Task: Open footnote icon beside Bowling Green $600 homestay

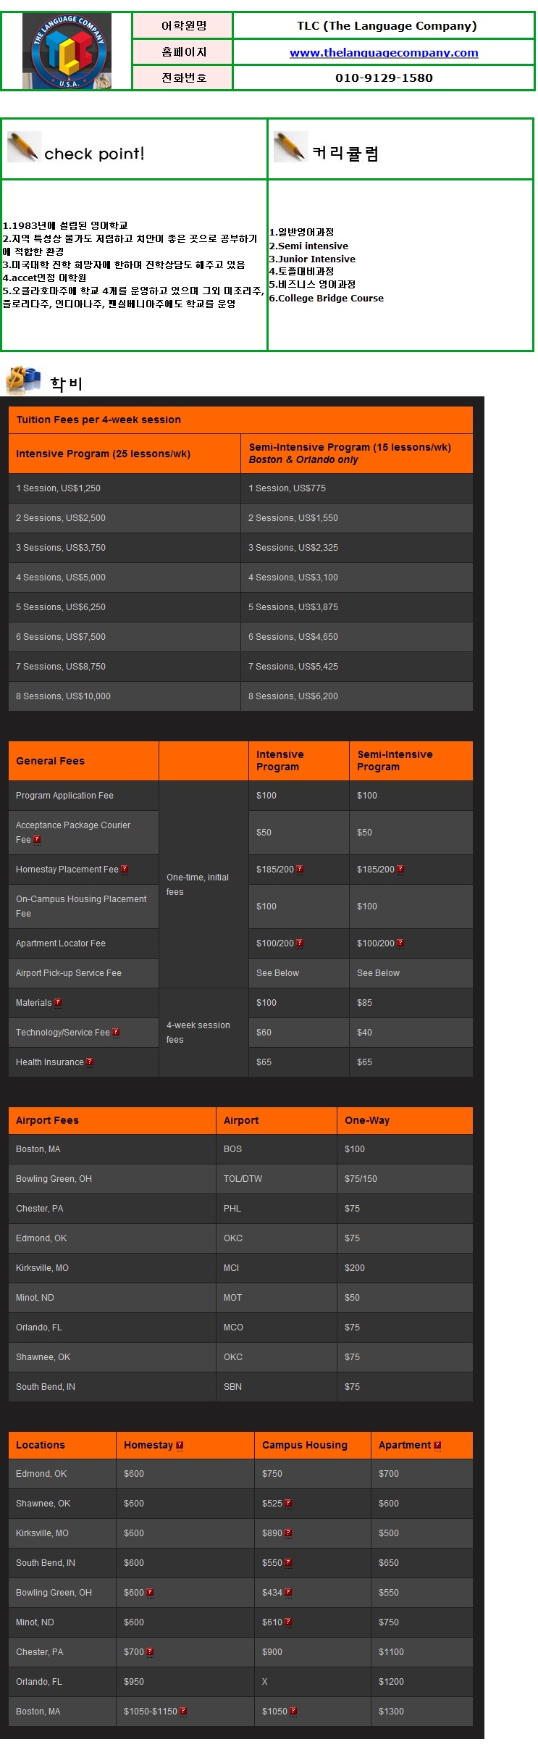Action: (150, 1592)
